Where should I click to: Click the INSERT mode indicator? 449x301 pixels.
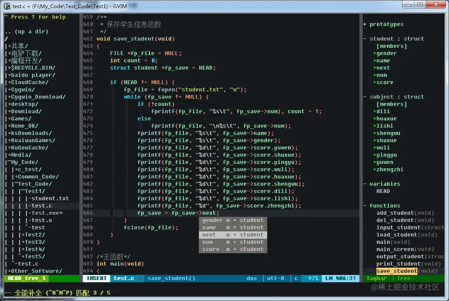coord(96,278)
